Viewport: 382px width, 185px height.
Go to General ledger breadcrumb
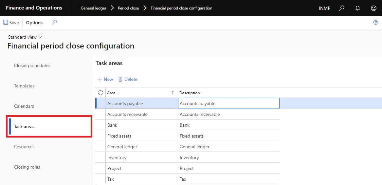pos(93,8)
